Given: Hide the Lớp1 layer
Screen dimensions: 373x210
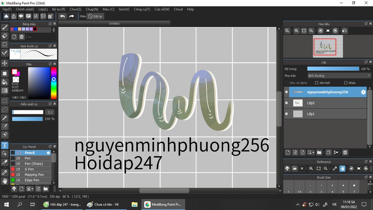Looking at the screenshot, I should [286, 114].
